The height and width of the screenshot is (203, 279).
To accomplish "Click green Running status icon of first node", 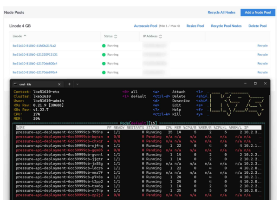I will 104,46.
